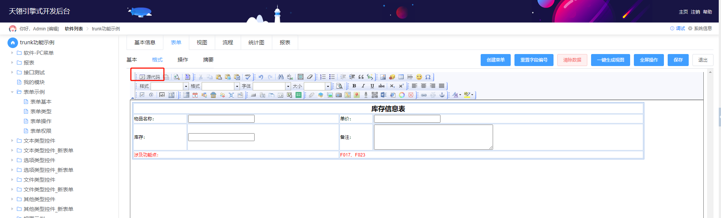Click the blue 保存 button

pos(678,60)
